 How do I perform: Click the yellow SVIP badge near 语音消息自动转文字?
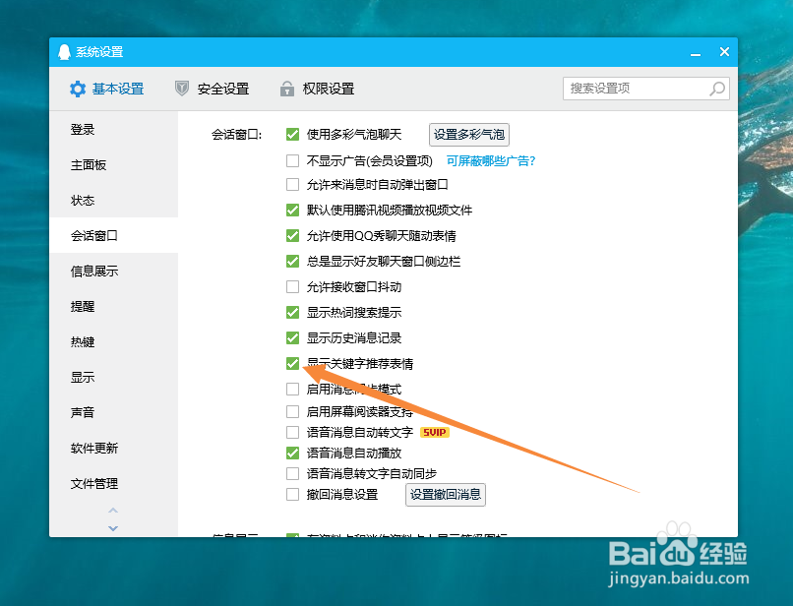coord(434,431)
